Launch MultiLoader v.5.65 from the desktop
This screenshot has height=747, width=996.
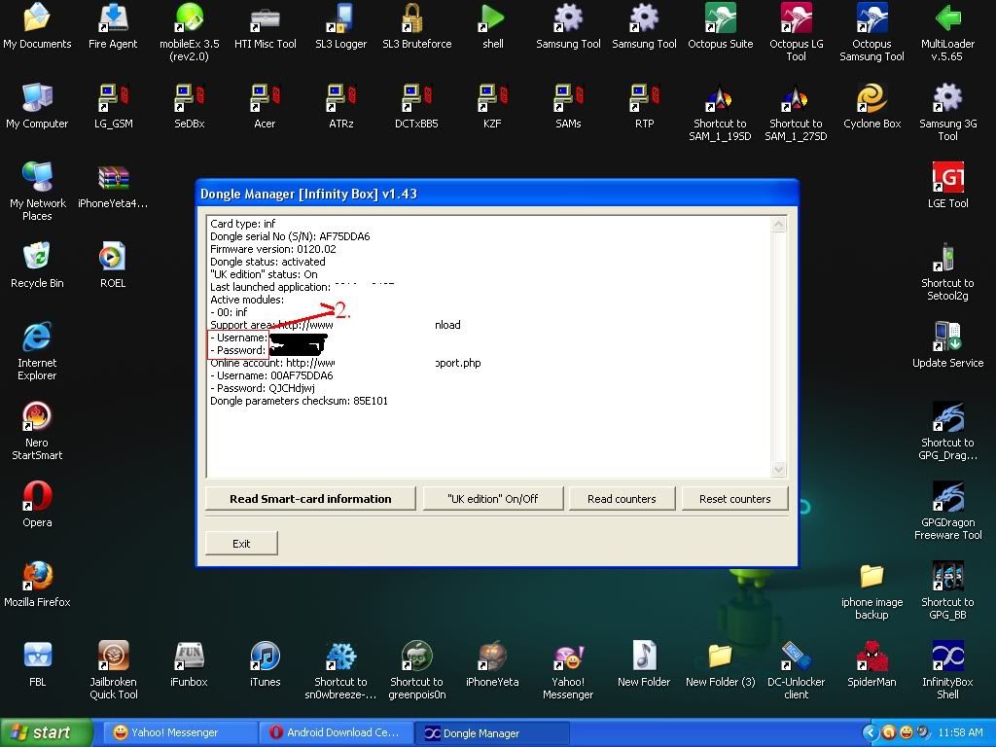pos(947,32)
